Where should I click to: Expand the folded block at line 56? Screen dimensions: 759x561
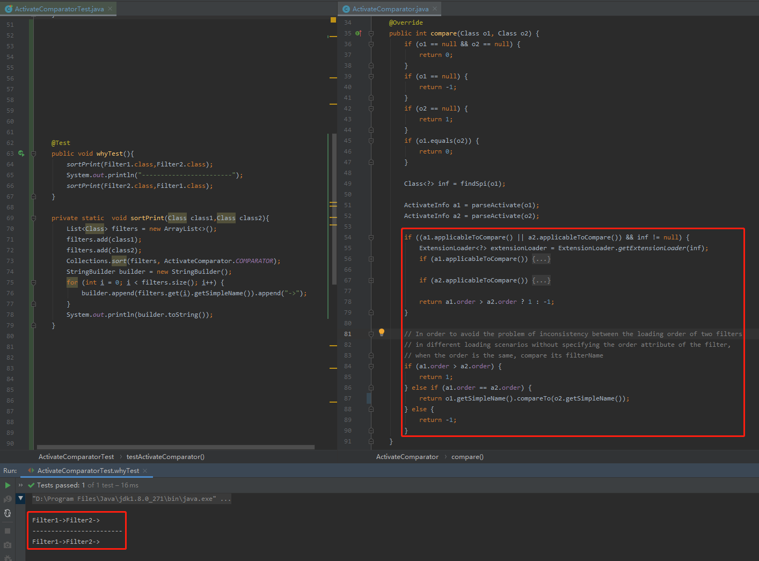pyautogui.click(x=371, y=259)
